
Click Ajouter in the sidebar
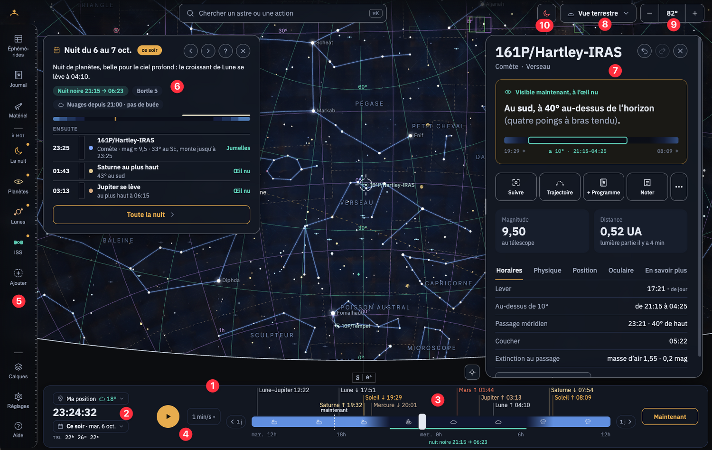(x=18, y=277)
